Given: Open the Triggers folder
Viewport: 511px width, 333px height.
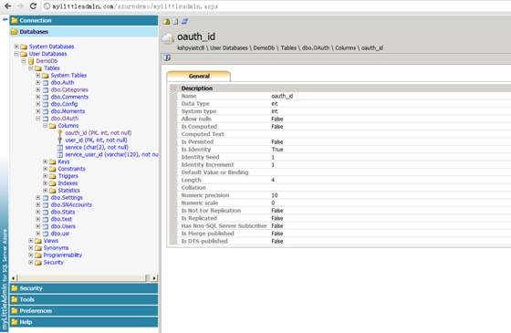Looking at the screenshot, I should (68, 176).
